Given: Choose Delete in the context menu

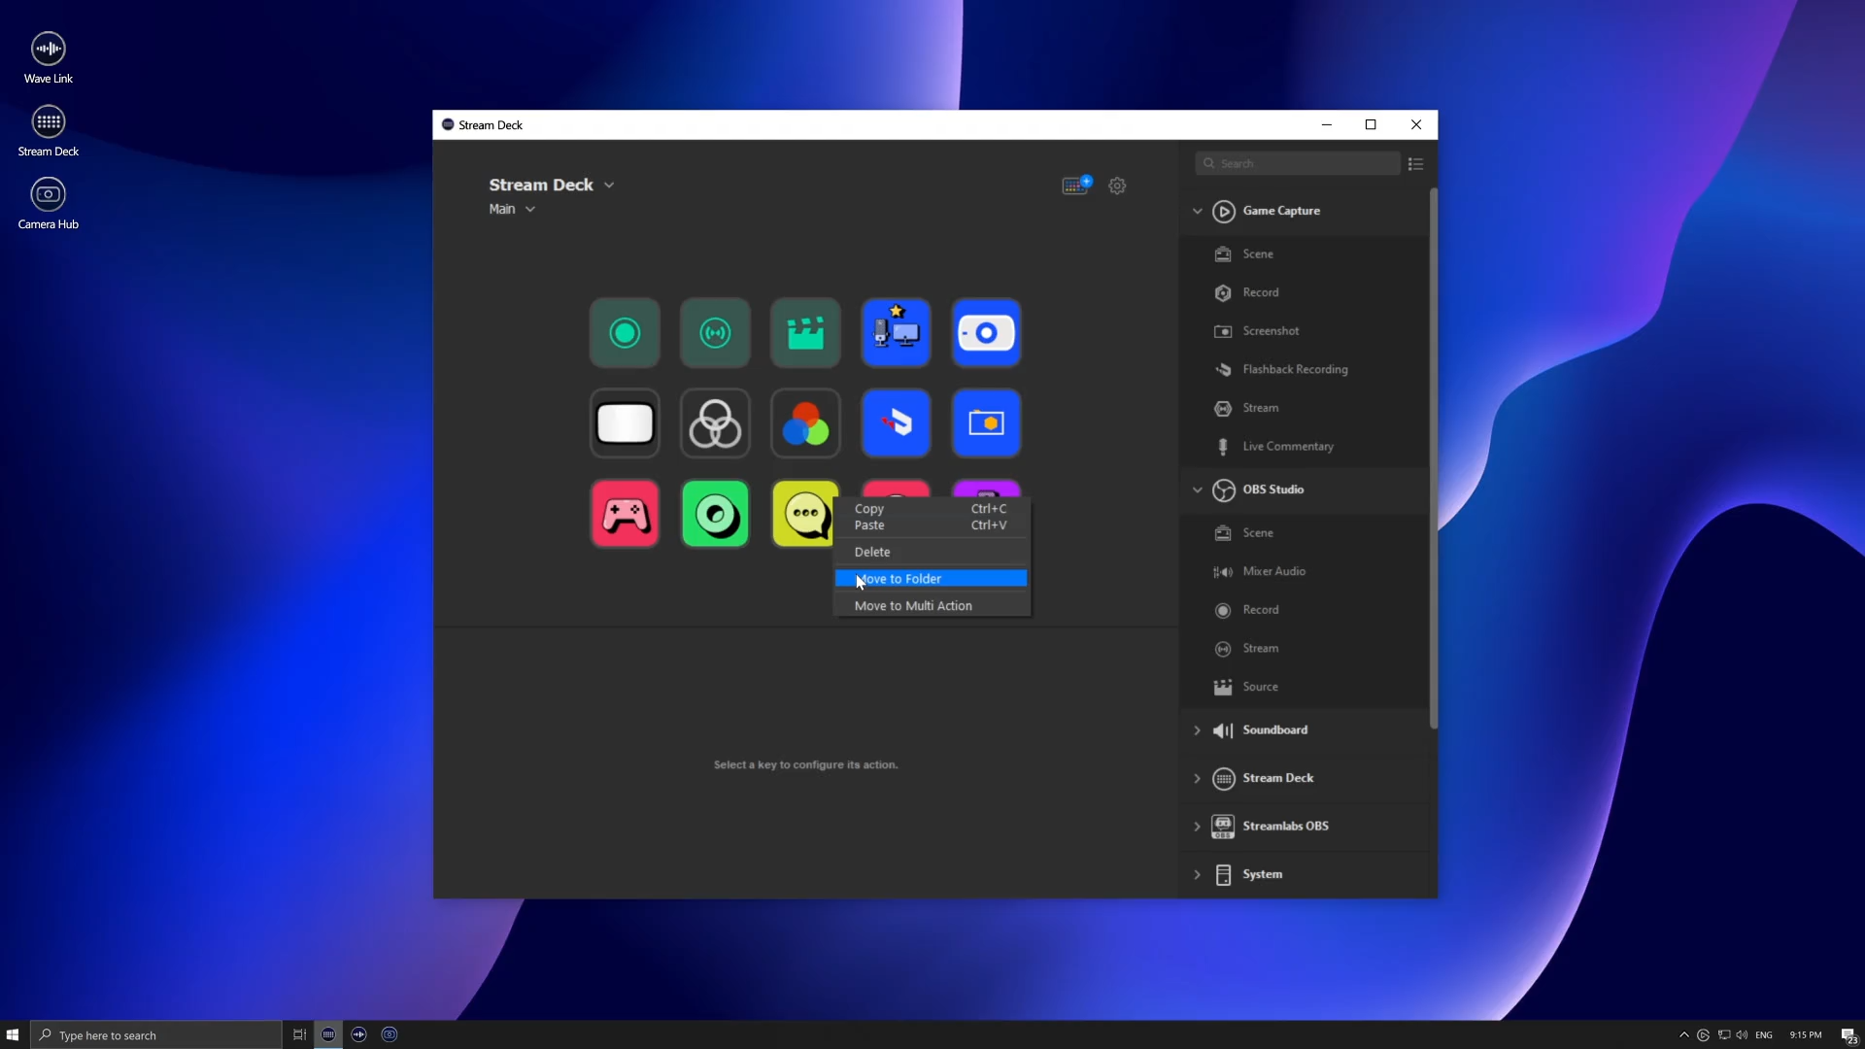Looking at the screenshot, I should point(932,552).
